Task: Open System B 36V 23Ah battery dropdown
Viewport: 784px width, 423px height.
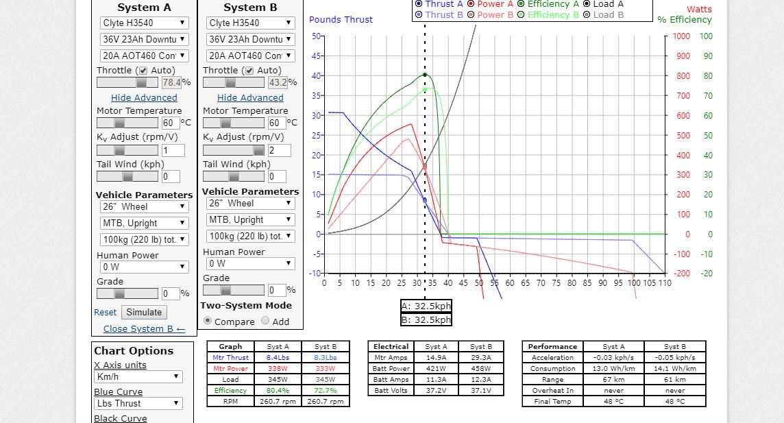Action: click(x=250, y=39)
